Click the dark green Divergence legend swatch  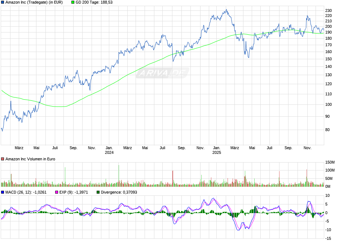(98, 192)
